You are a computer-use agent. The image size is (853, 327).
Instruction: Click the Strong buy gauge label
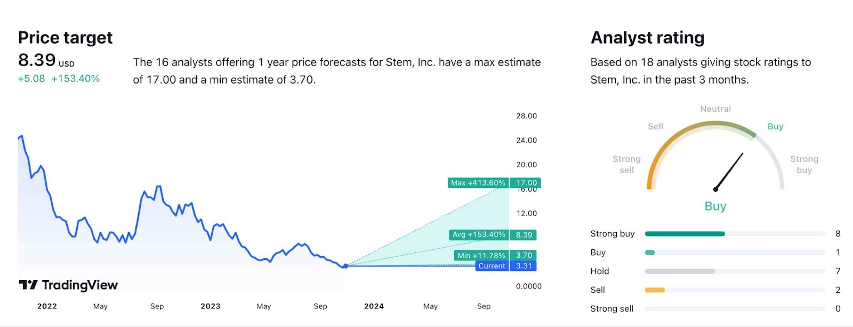[804, 164]
